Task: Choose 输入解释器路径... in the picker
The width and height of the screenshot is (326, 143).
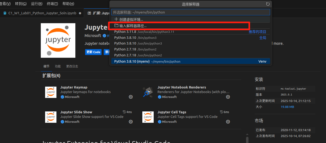Action: coord(190,26)
